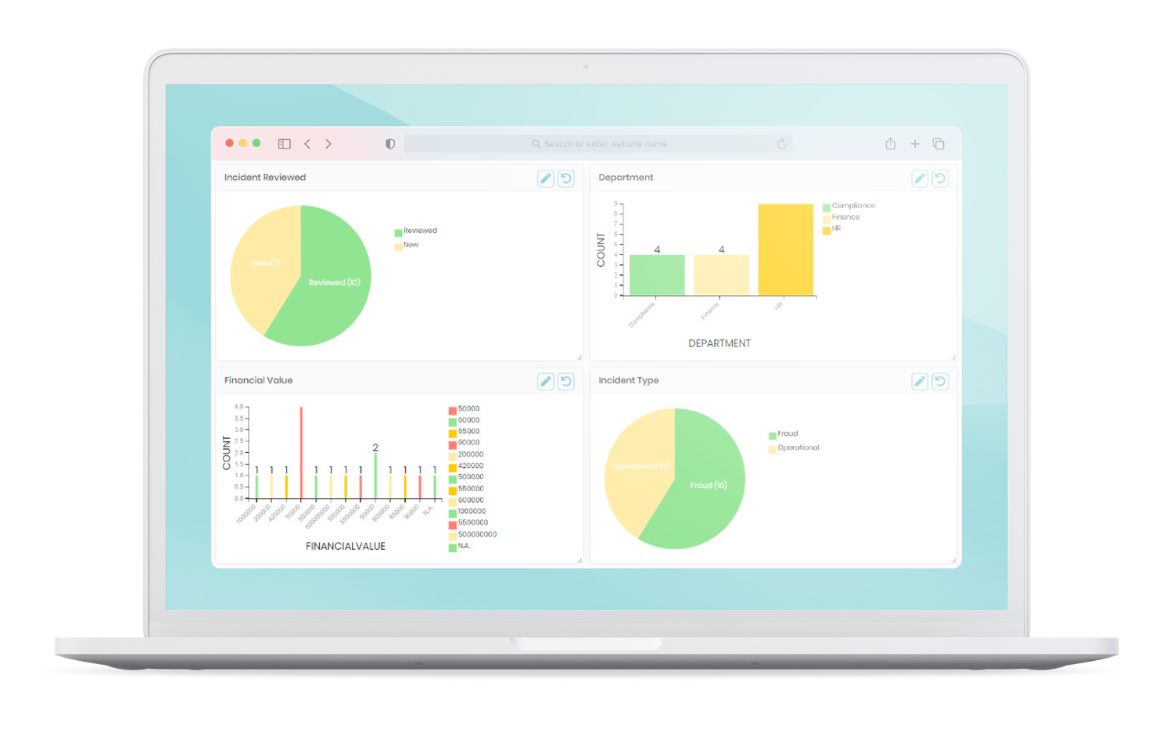Refresh the Incident Reviewed widget

[x=566, y=178]
